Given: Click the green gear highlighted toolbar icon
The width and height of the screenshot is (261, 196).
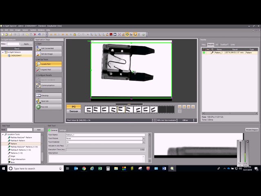Looking at the screenshot, I should coord(127,34).
